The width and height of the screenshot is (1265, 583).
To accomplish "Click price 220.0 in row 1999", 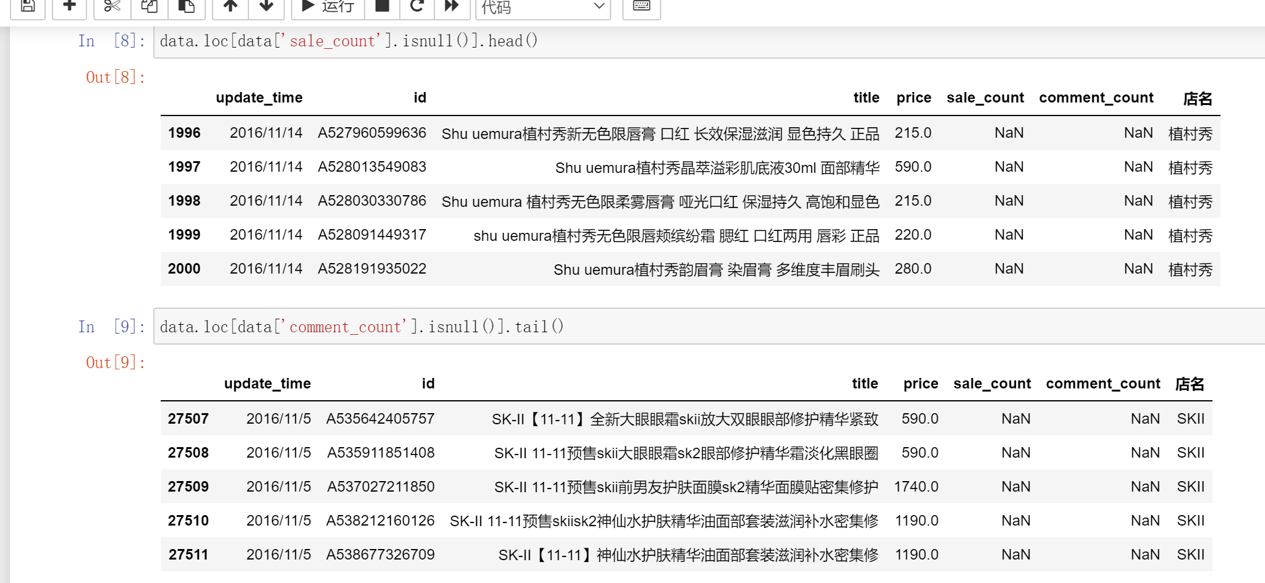I will coord(913,235).
